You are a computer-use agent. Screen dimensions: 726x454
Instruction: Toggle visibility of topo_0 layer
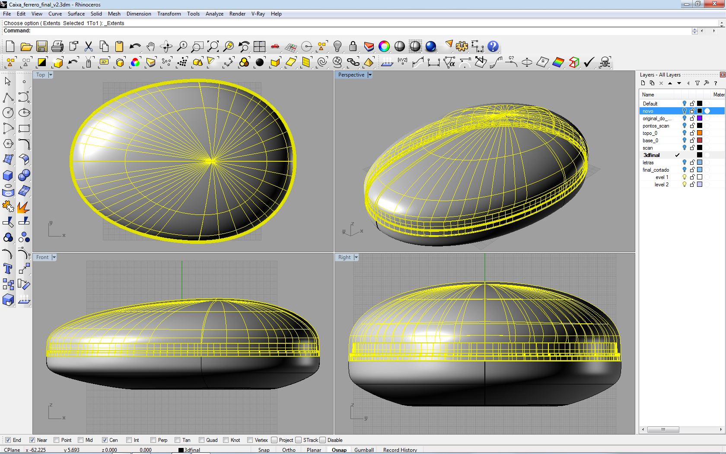point(684,133)
